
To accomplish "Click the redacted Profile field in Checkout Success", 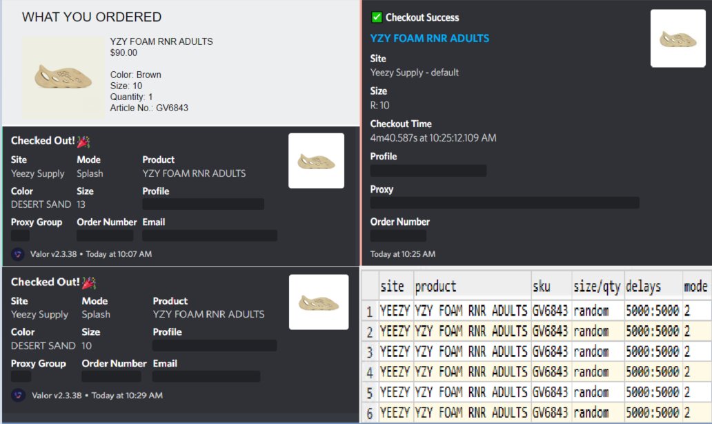I will pos(428,171).
